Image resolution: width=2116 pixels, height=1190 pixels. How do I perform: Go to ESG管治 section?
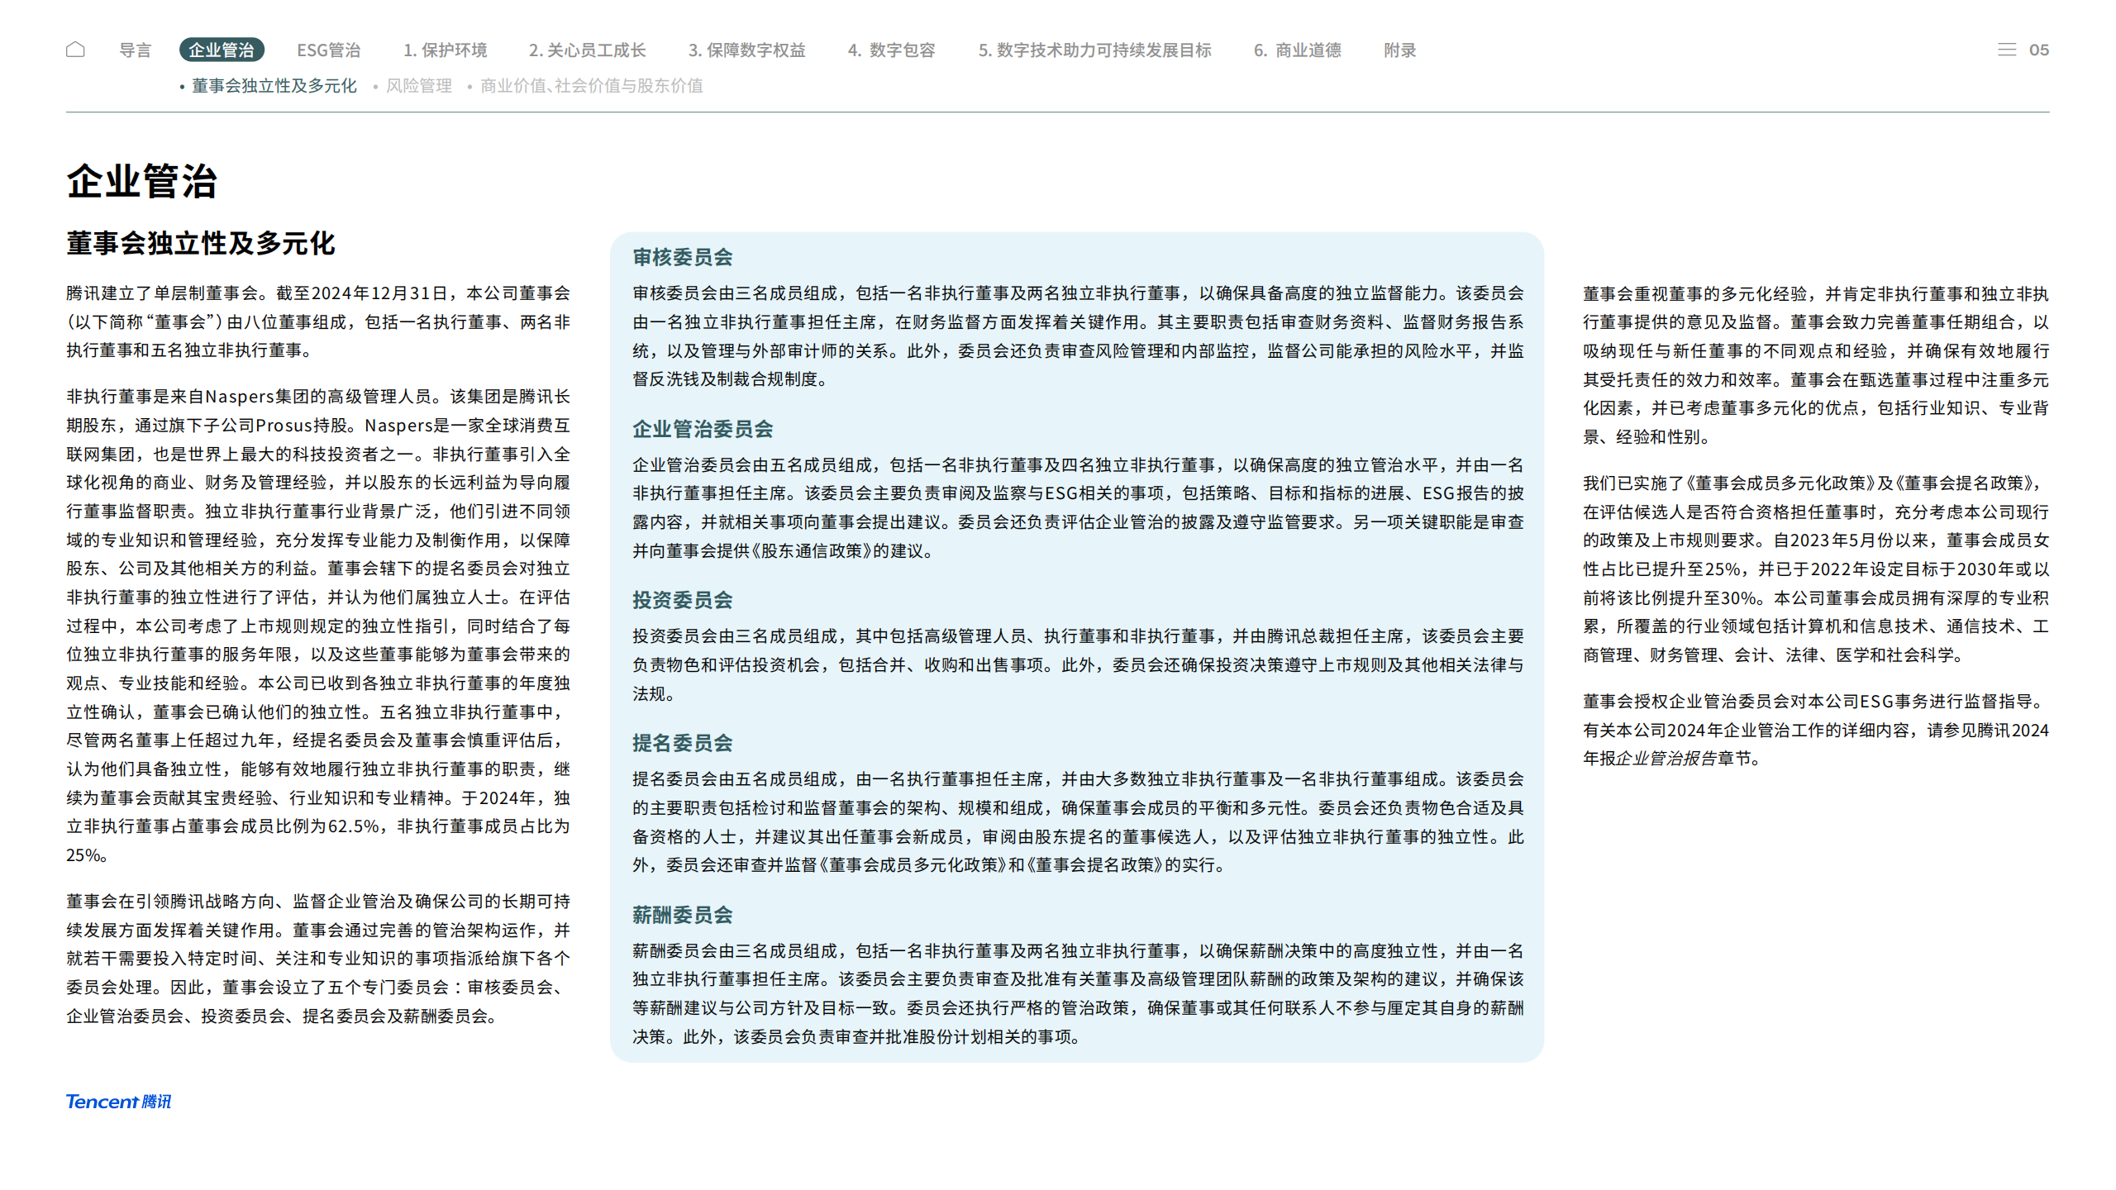[x=328, y=50]
